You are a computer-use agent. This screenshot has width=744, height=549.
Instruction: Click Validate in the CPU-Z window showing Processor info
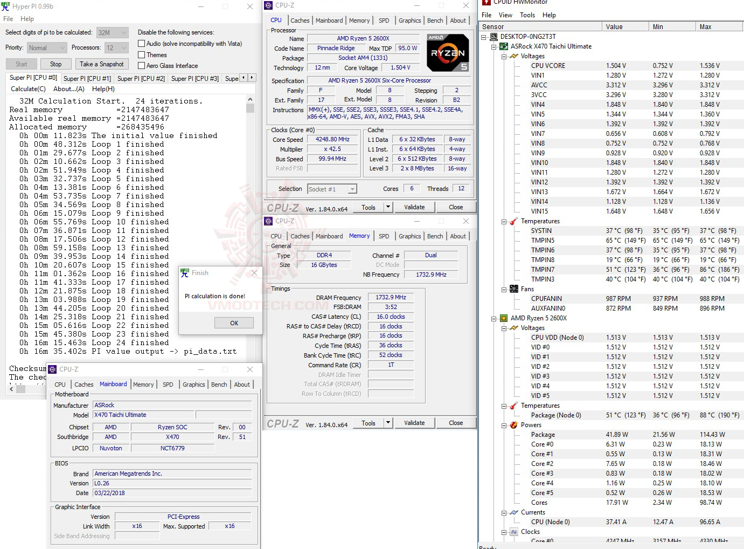coord(414,207)
